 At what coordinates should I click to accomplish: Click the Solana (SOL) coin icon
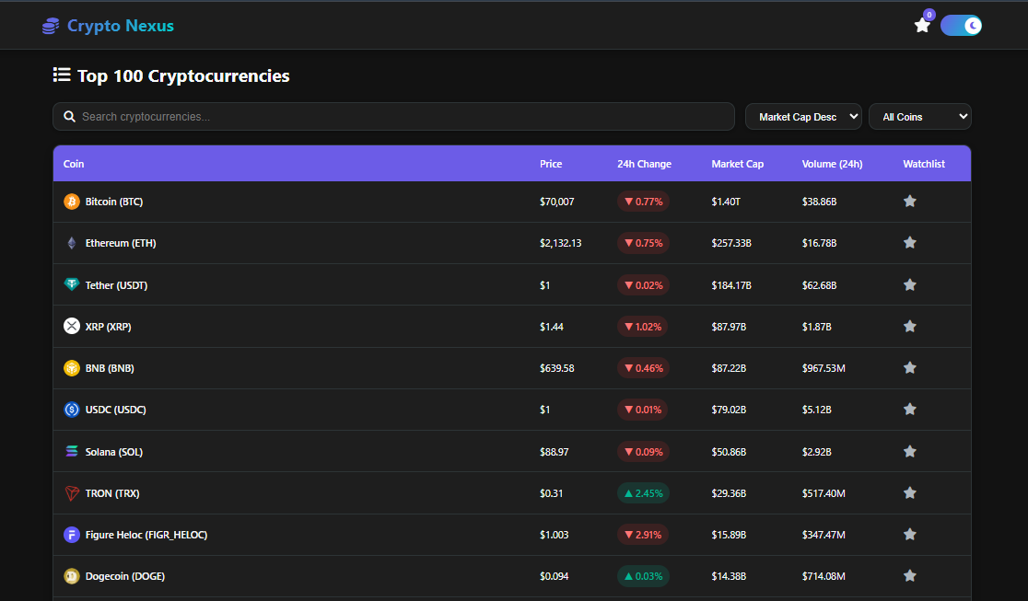[72, 451]
